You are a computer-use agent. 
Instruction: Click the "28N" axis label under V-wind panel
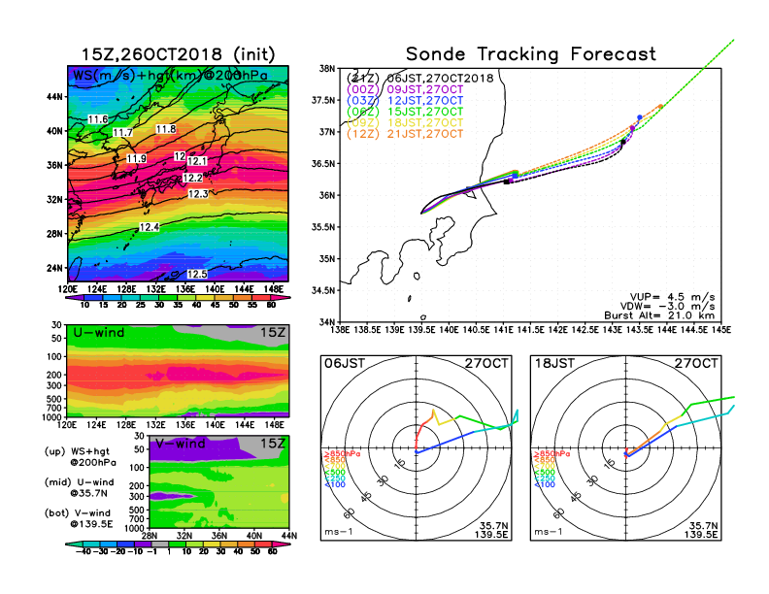149,536
